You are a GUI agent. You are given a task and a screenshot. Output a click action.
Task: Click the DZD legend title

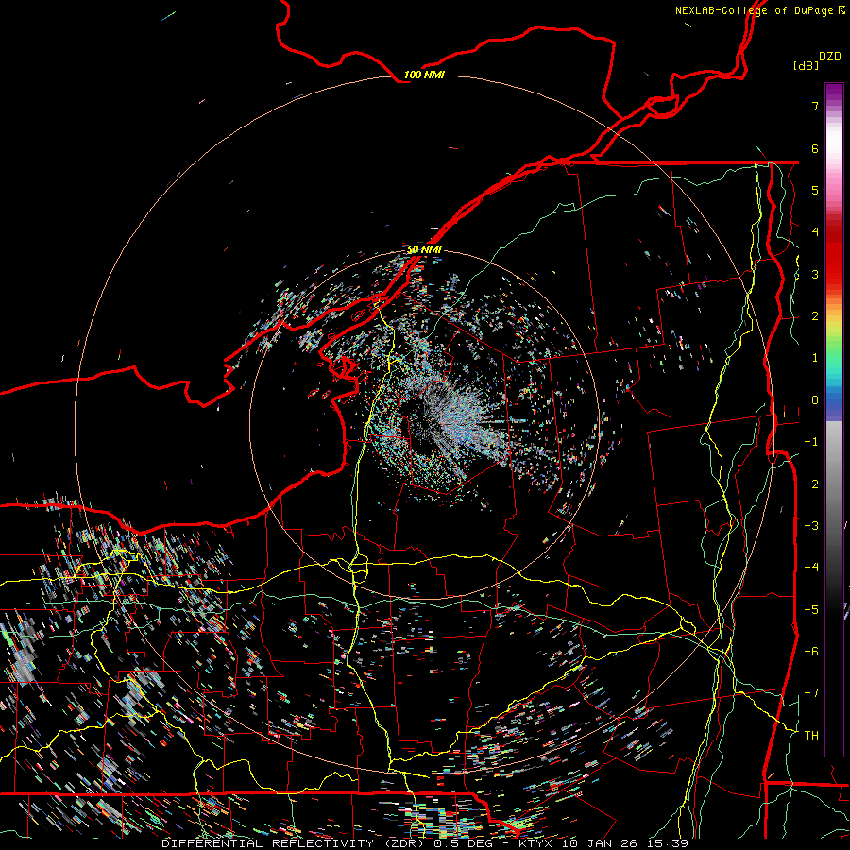click(829, 57)
